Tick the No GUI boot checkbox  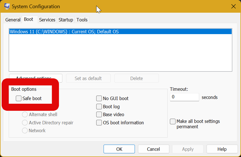(99, 98)
